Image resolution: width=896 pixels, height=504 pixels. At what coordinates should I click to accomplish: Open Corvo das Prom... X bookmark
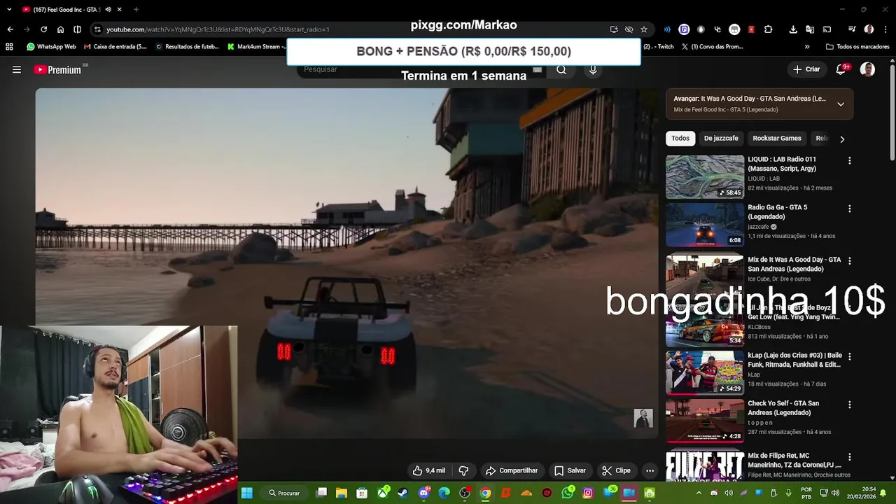(713, 47)
